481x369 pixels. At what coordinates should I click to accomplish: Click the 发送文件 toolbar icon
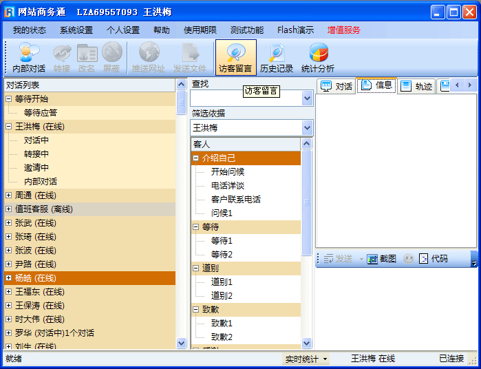(189, 53)
